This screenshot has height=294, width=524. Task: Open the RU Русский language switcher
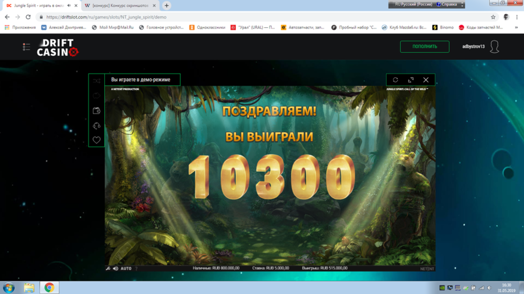click(x=413, y=4)
